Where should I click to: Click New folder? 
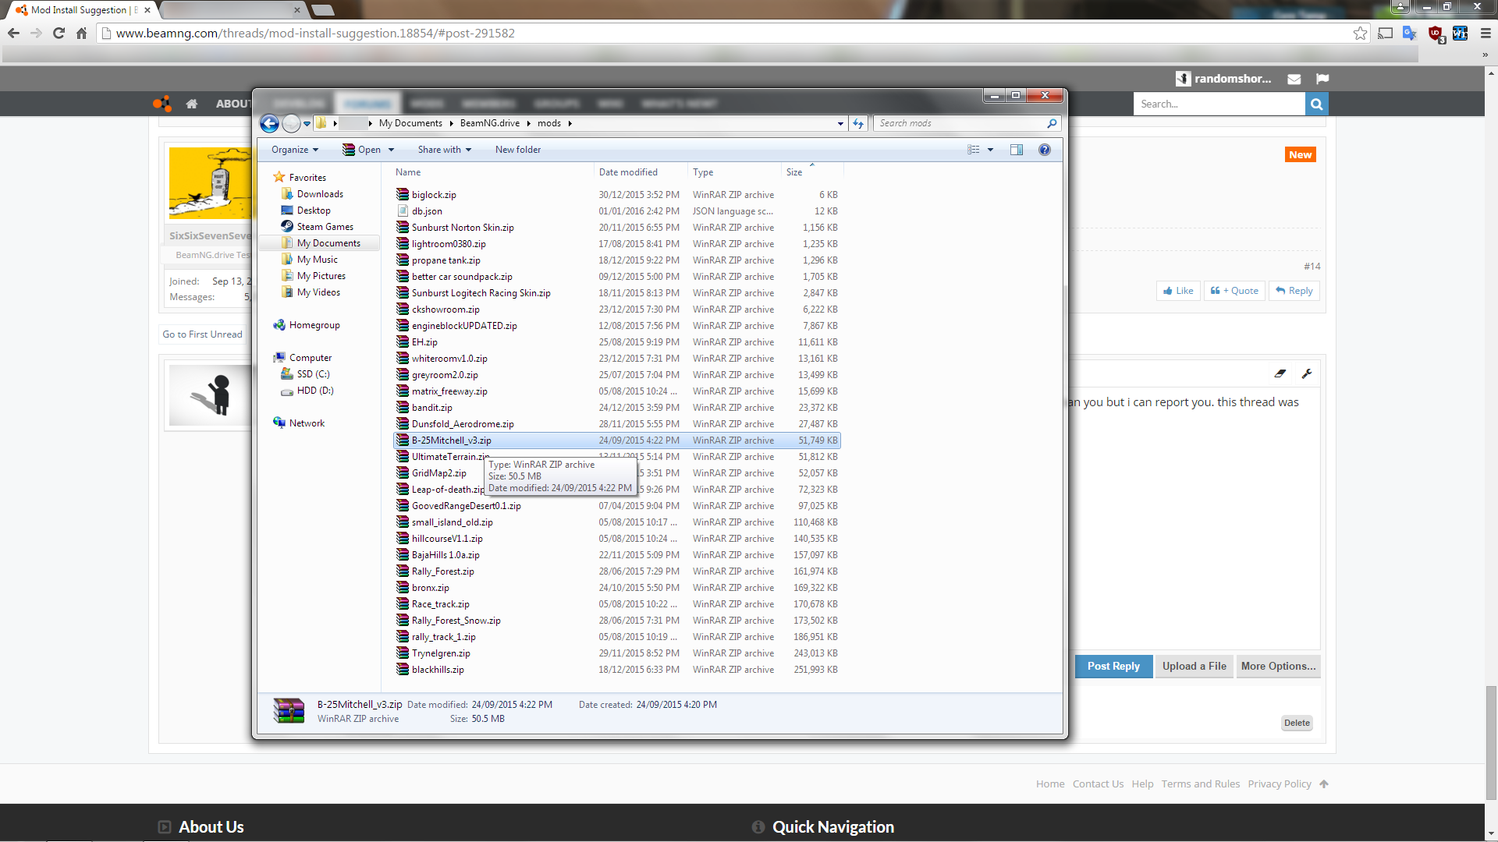[x=518, y=150]
